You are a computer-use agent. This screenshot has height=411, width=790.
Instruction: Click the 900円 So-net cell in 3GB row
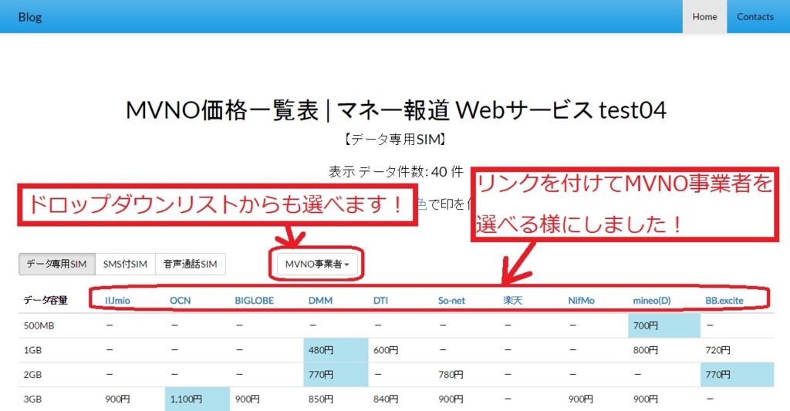[x=451, y=399]
